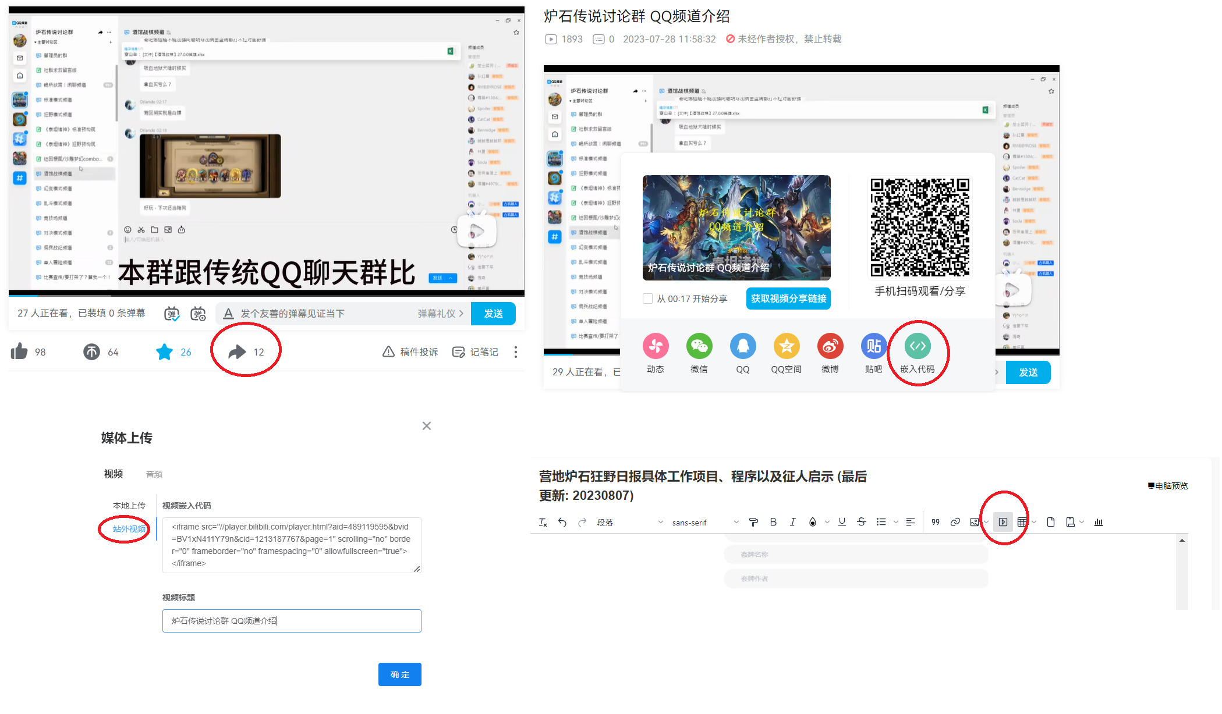Click the coin icon showing 64
1222x714 pixels.
tap(91, 352)
